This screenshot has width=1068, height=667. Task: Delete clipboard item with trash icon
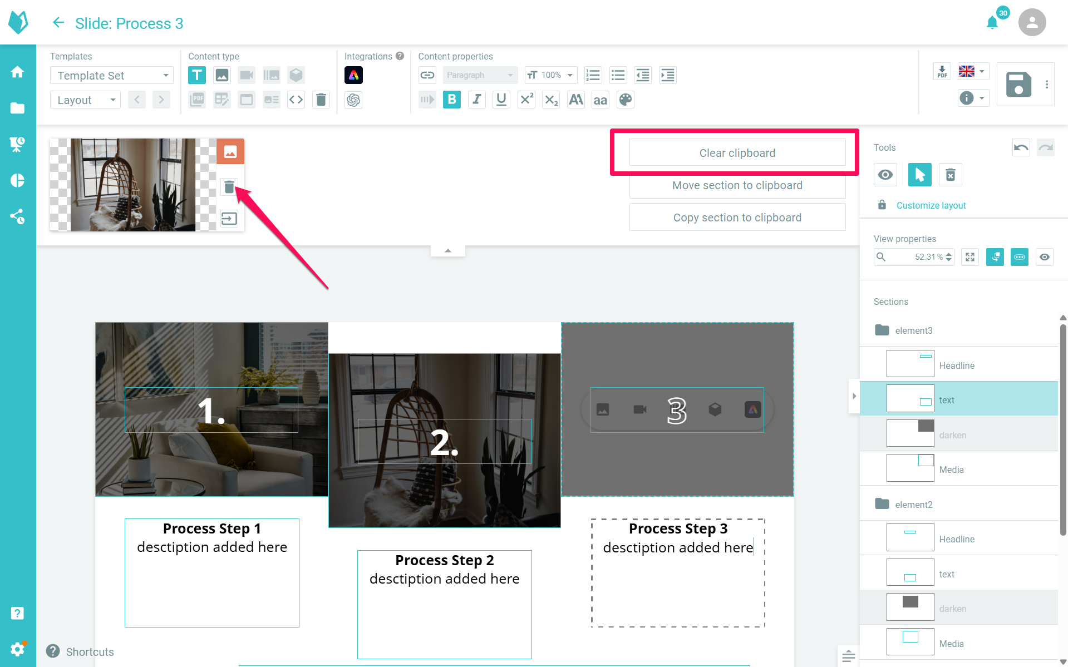pos(229,187)
